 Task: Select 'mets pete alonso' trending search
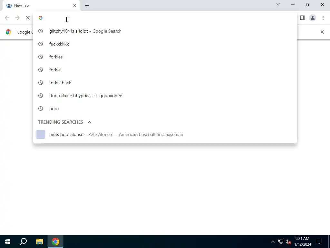[x=165, y=135]
